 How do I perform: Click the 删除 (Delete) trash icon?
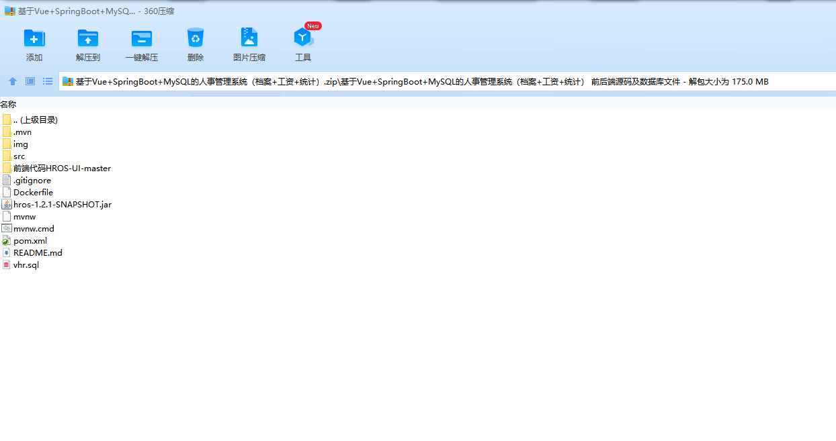[196, 38]
